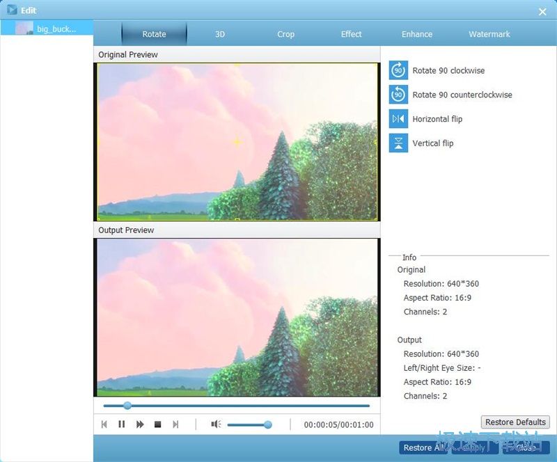Click the volume slider handle
Viewport: 557px width, 462px height.
(268, 424)
